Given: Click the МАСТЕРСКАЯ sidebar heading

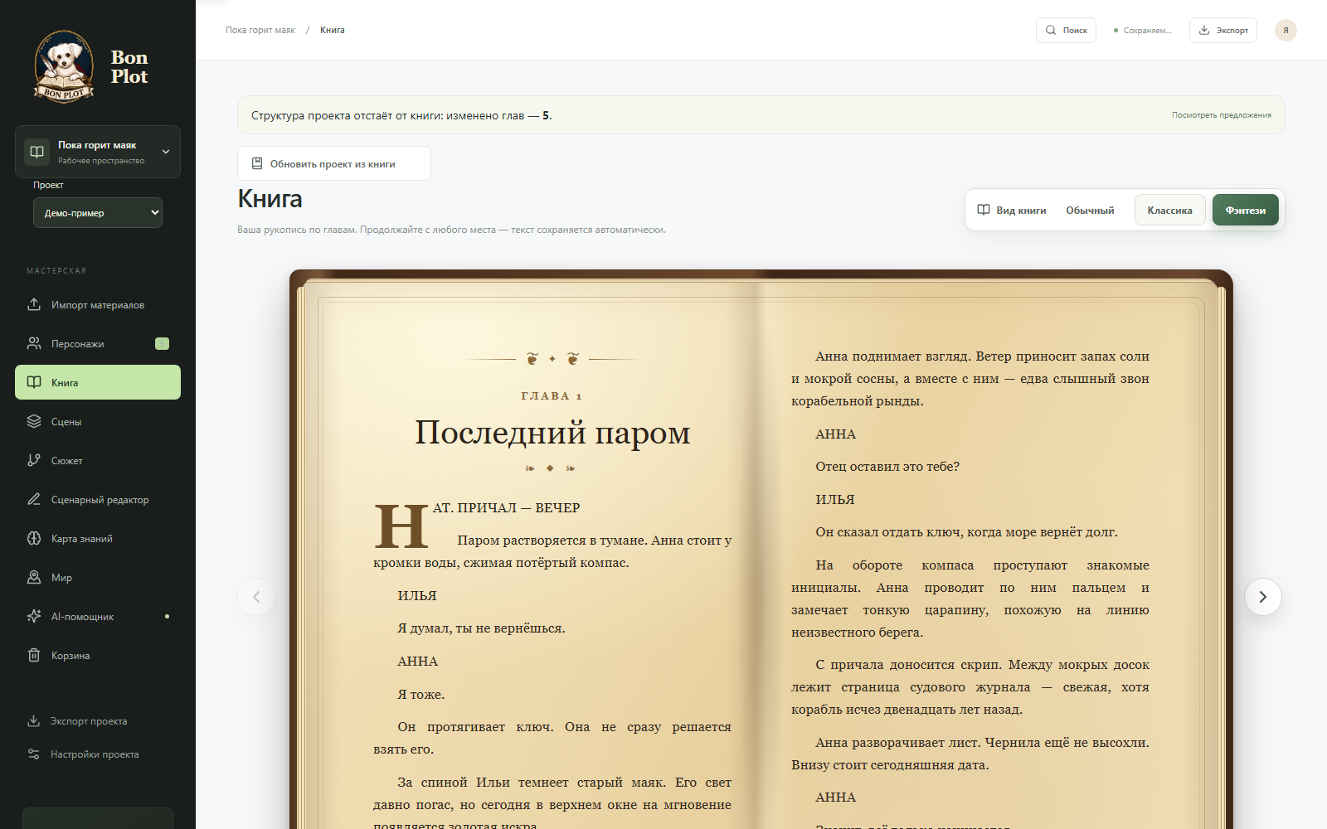Looking at the screenshot, I should [56, 271].
